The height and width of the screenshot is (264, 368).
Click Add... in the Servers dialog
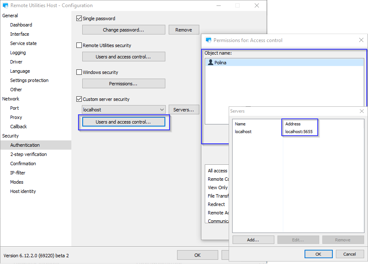253,240
